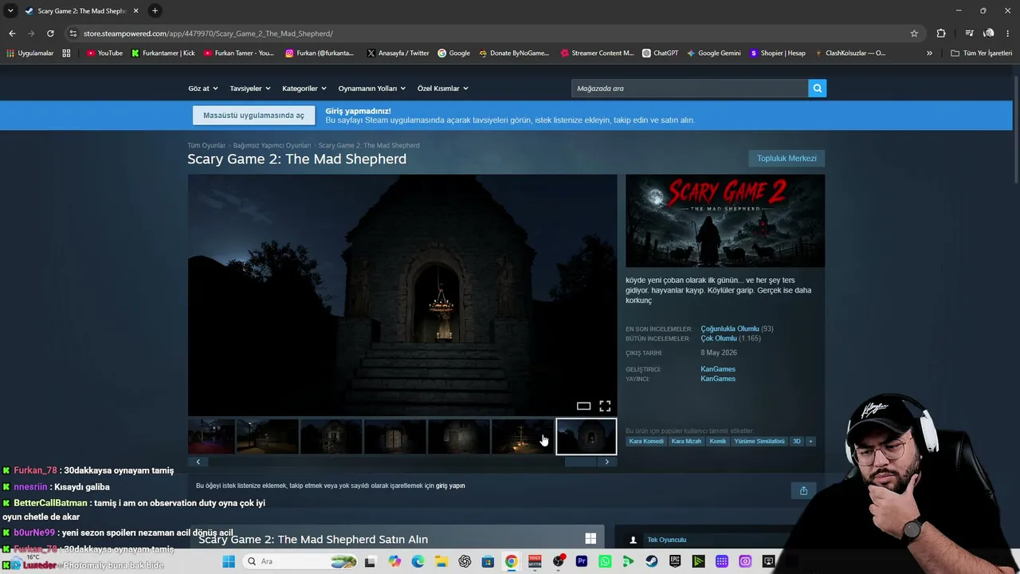The height and width of the screenshot is (574, 1020).
Task: Open the site information icon in the address bar
Action: [x=73, y=33]
